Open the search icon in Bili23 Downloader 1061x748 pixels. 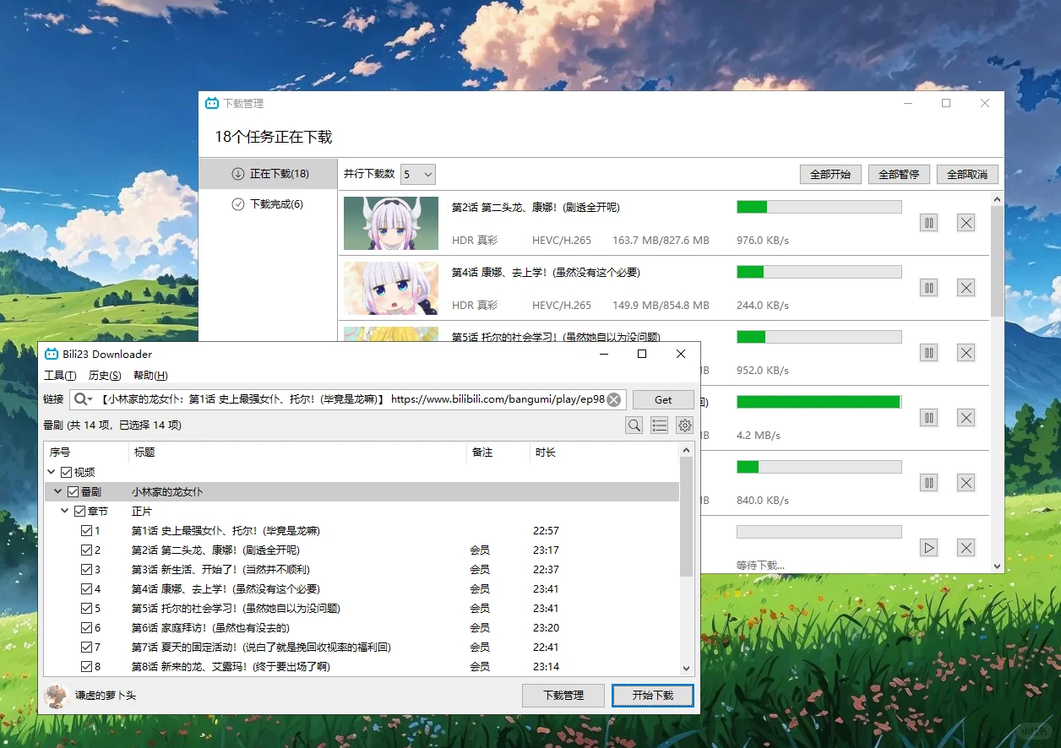[x=634, y=425]
